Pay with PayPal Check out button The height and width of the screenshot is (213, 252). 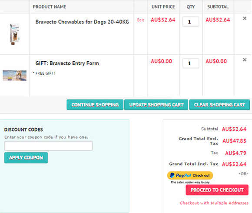click(190, 175)
